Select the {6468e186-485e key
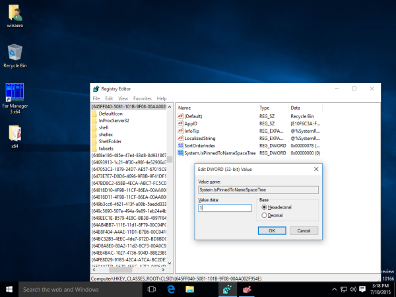Screen dimensions: 396x297 coord(129,155)
